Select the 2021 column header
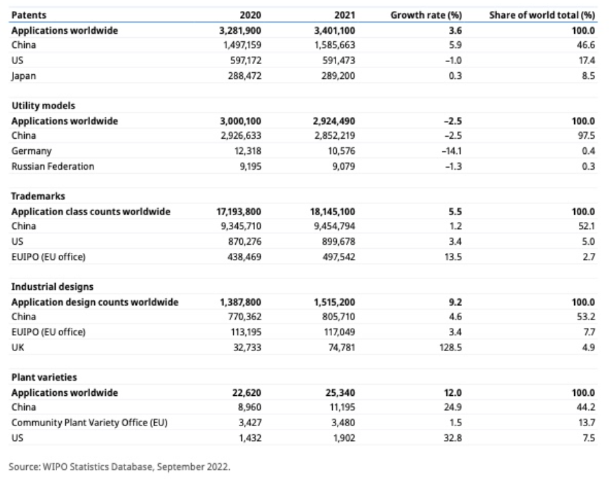Viewport: 612px width, 479px height. (x=345, y=15)
